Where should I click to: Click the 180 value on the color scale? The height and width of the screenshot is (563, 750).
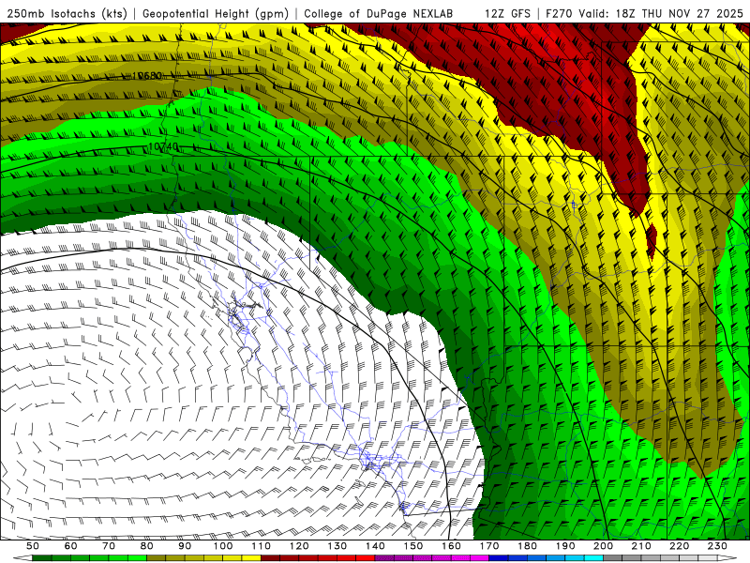point(528,546)
